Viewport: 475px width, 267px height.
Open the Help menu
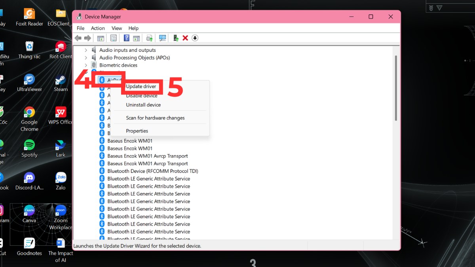coord(133,28)
